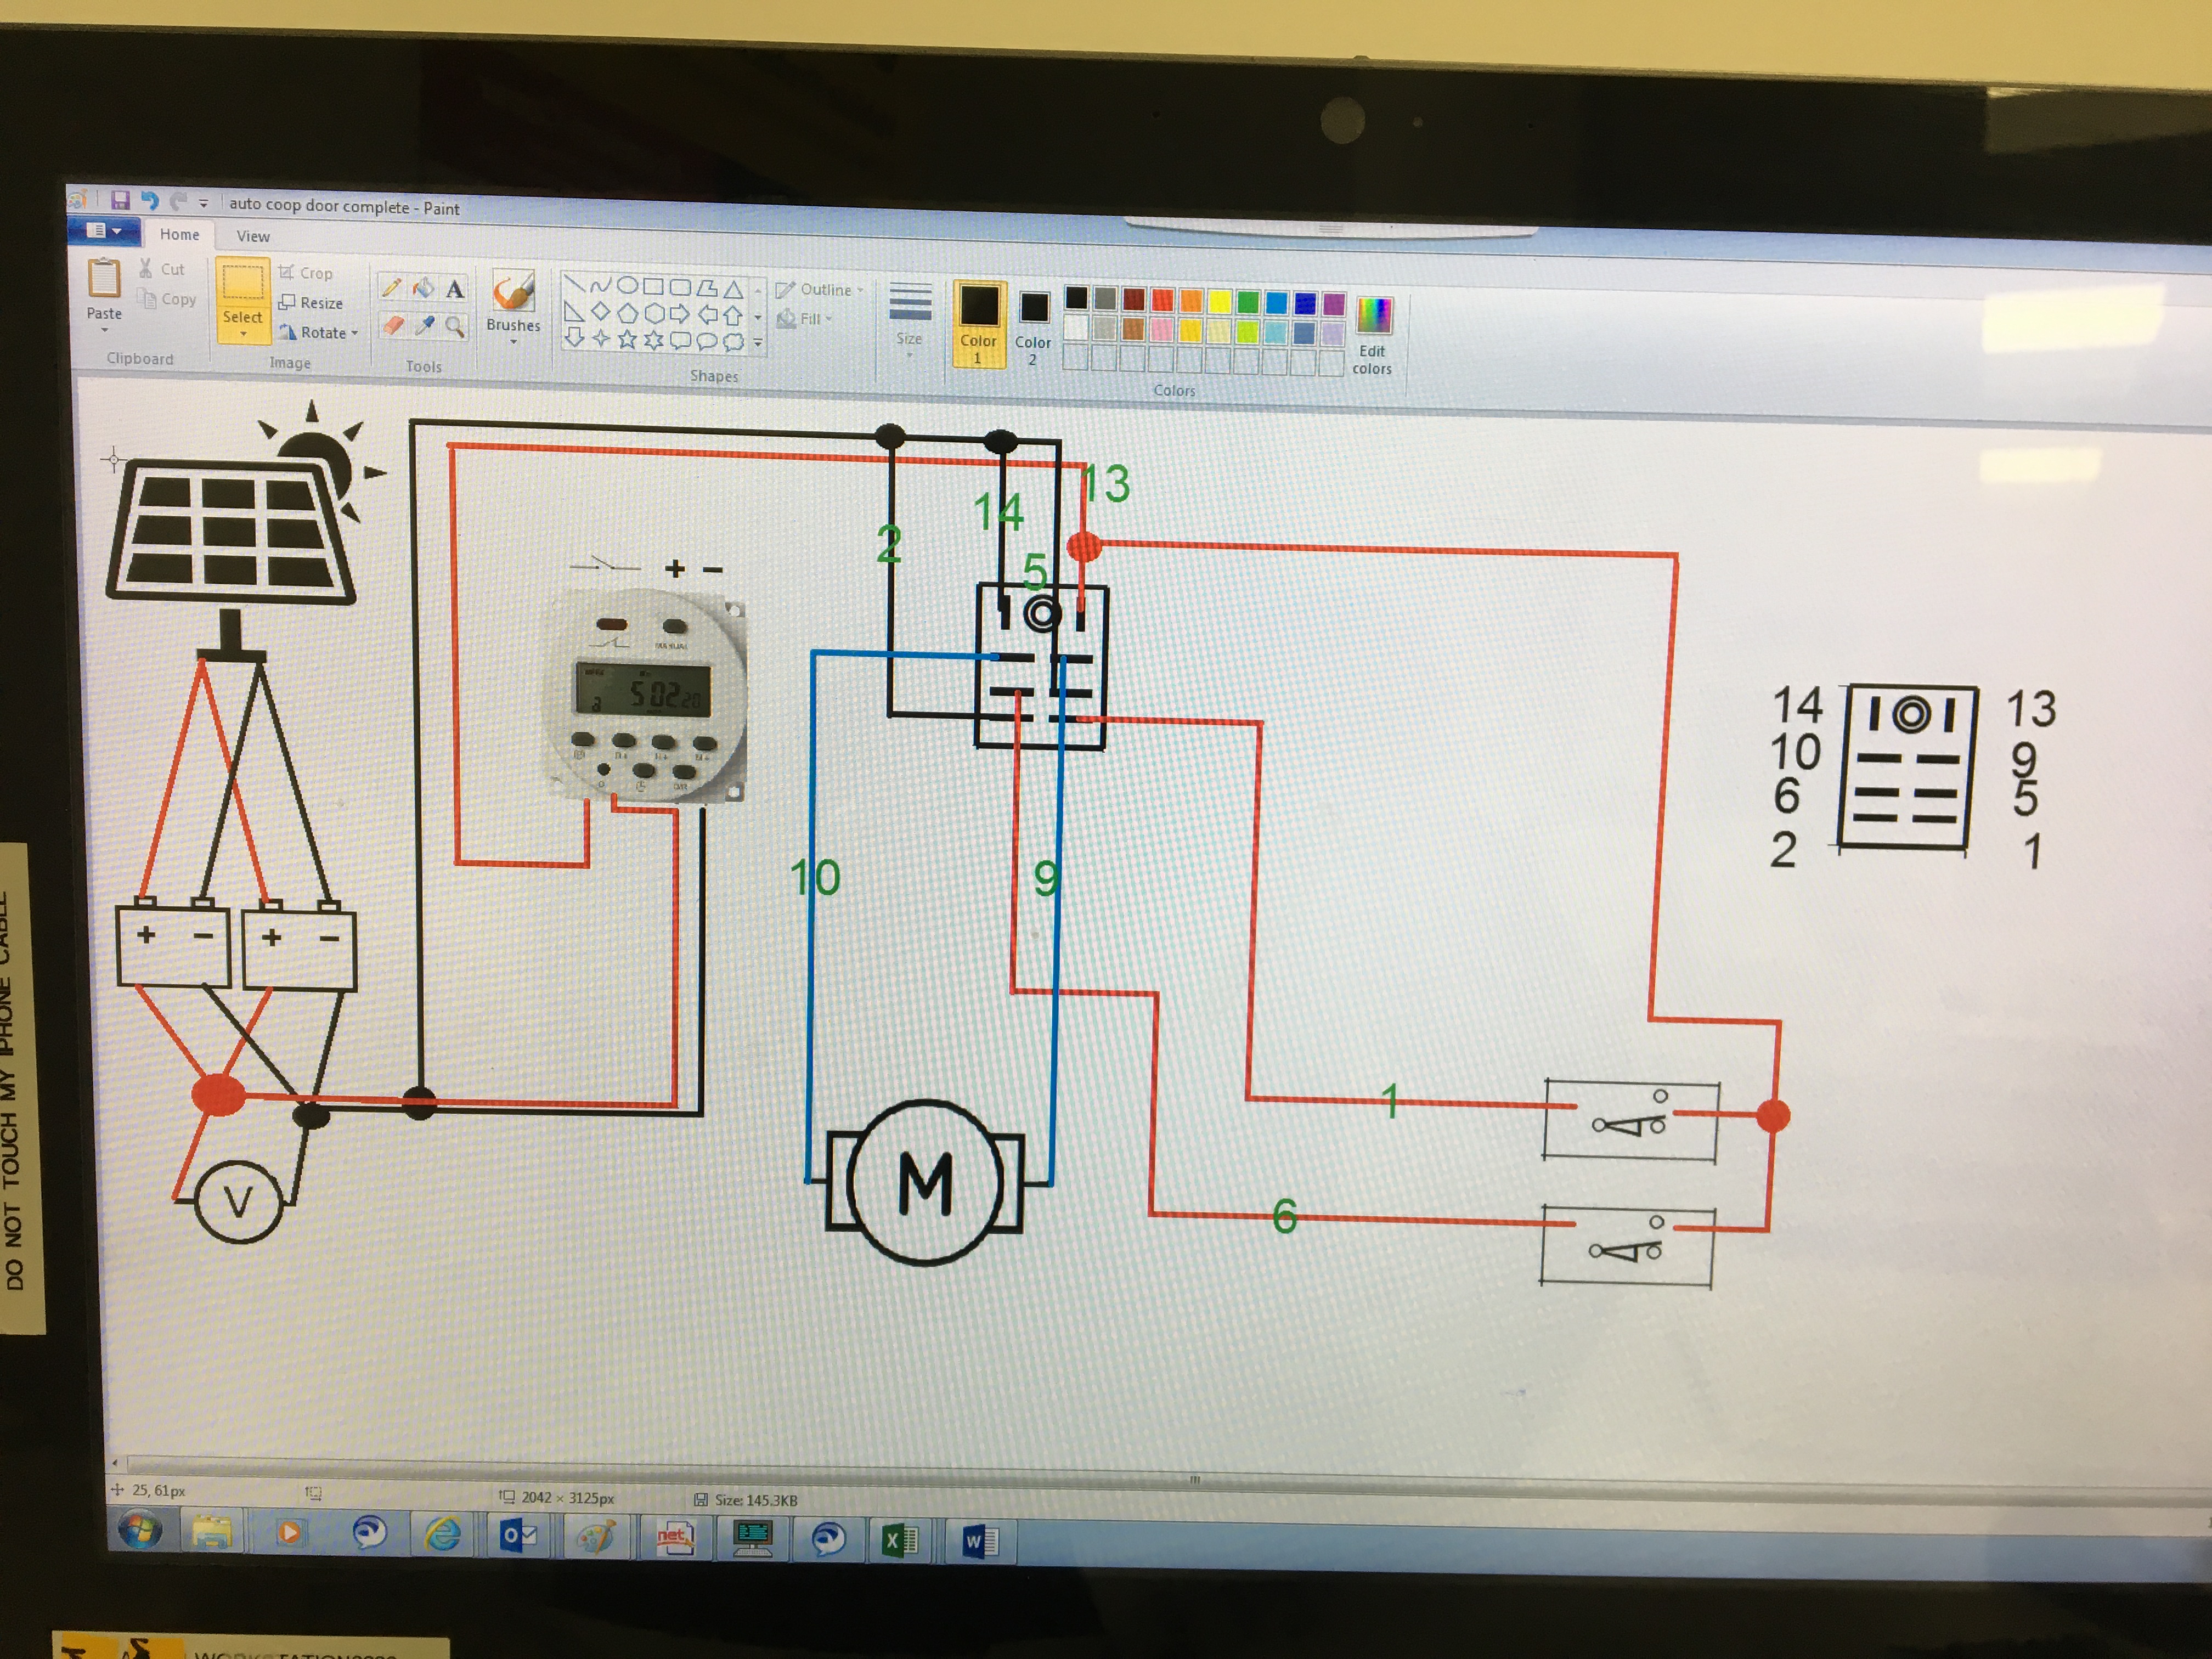Pick the red color swatch
2212x1659 pixels.
(x=1162, y=299)
